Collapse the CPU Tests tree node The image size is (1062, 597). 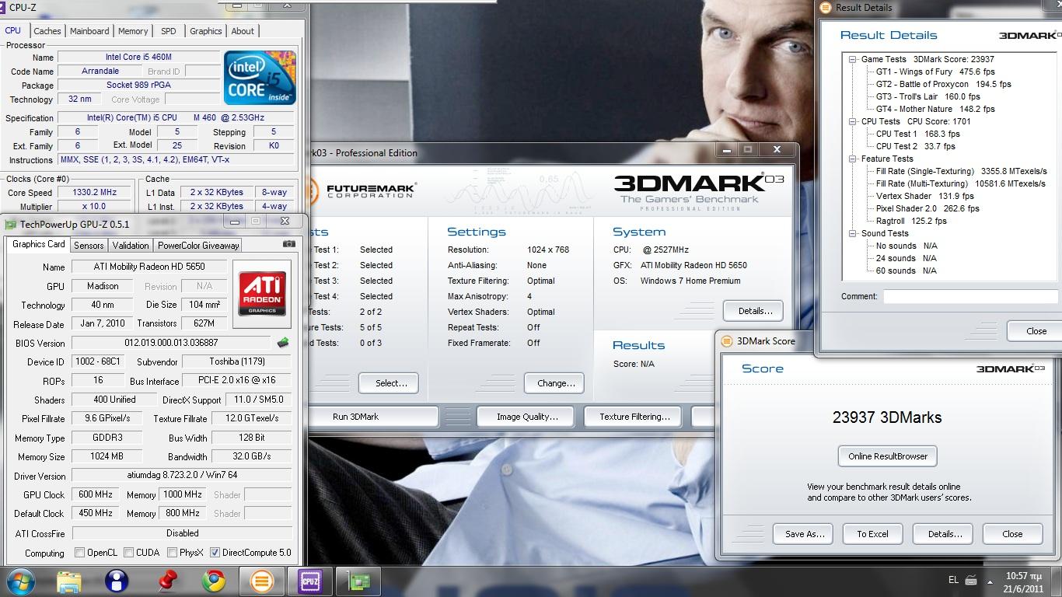click(x=853, y=121)
